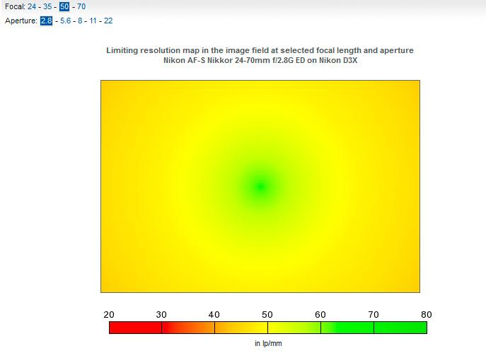486x363 pixels.
Task: Select the 24 focal length link
Action: 32,6
